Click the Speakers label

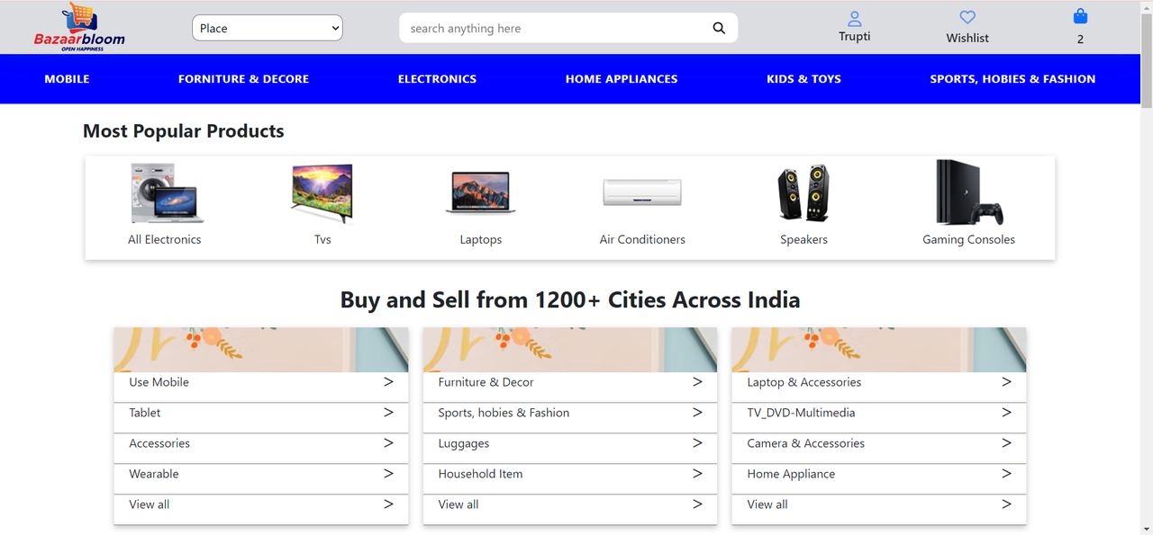coord(803,239)
